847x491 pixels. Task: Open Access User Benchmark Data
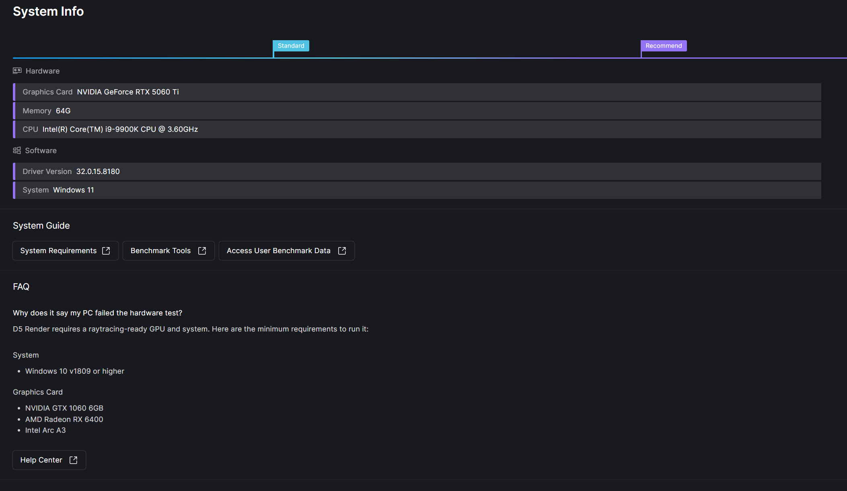tap(278, 251)
